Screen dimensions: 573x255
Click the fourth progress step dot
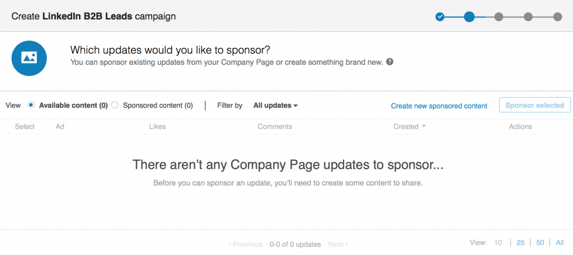click(528, 17)
